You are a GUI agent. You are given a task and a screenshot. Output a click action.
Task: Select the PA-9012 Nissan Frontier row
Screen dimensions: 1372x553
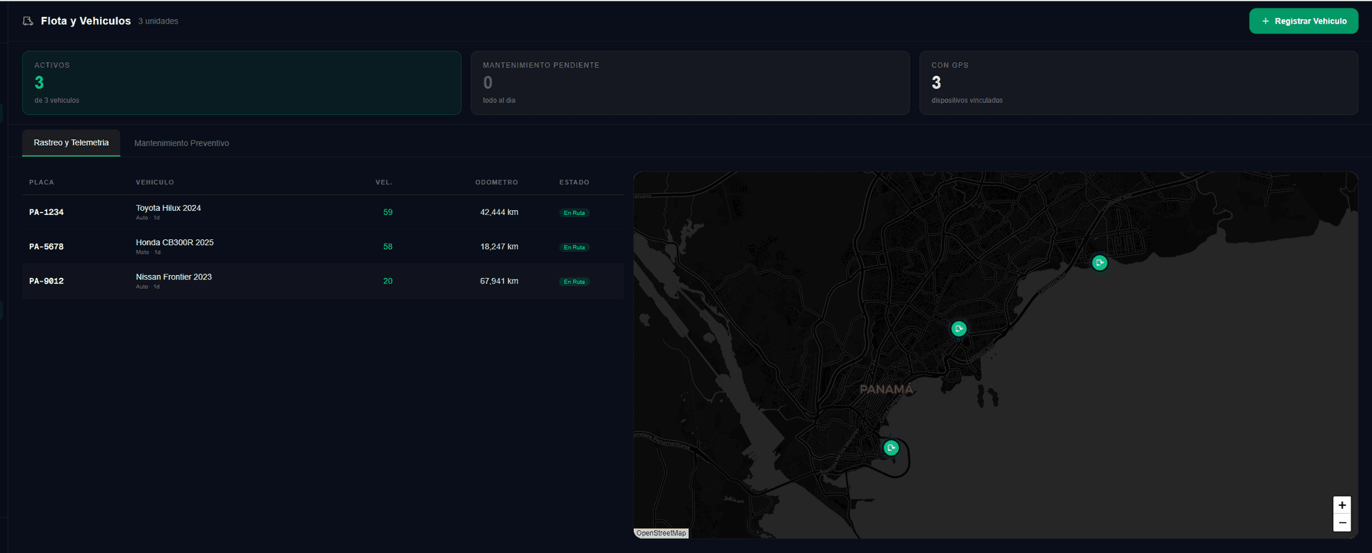coord(323,281)
